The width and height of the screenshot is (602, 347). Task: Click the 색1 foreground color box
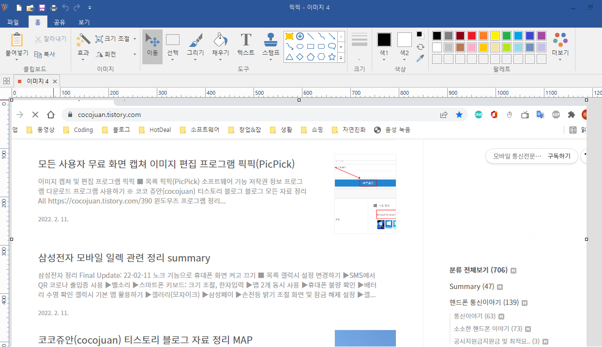pos(384,40)
